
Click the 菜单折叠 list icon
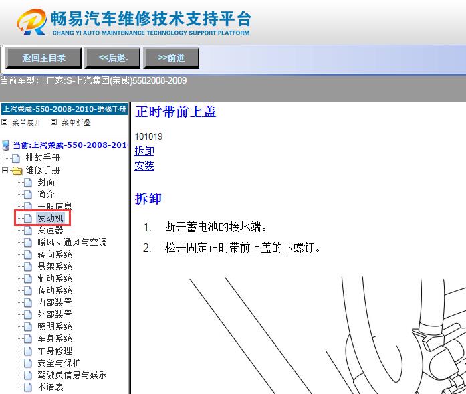[x=53, y=122]
